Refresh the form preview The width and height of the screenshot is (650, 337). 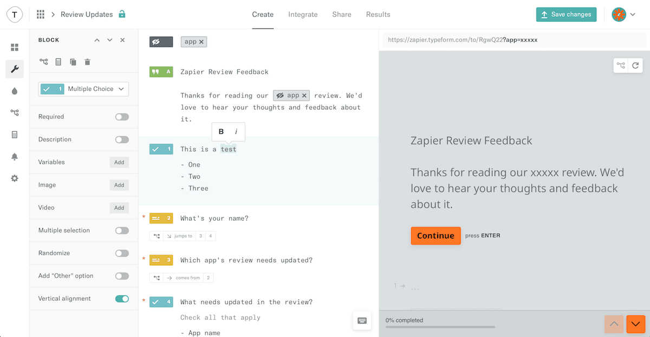pyautogui.click(x=635, y=65)
